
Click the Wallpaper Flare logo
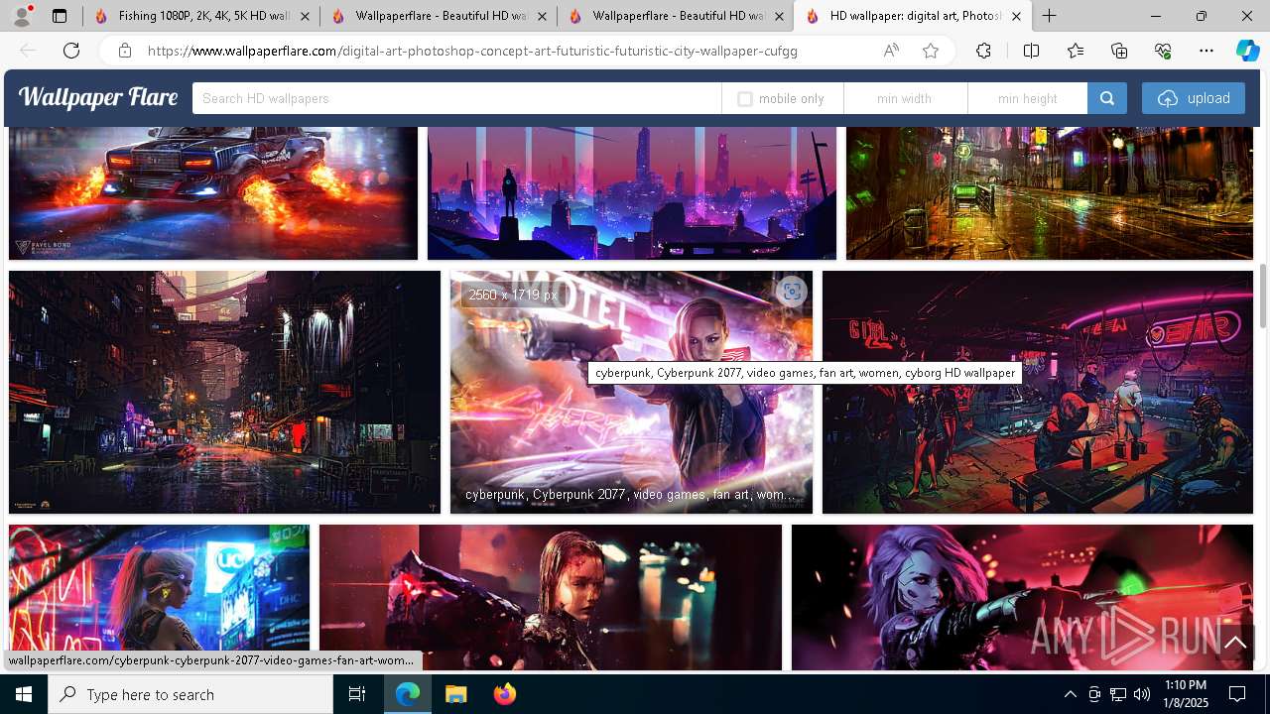[x=98, y=97]
